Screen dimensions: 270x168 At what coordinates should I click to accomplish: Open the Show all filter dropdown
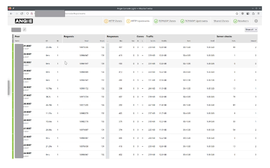coord(251,30)
